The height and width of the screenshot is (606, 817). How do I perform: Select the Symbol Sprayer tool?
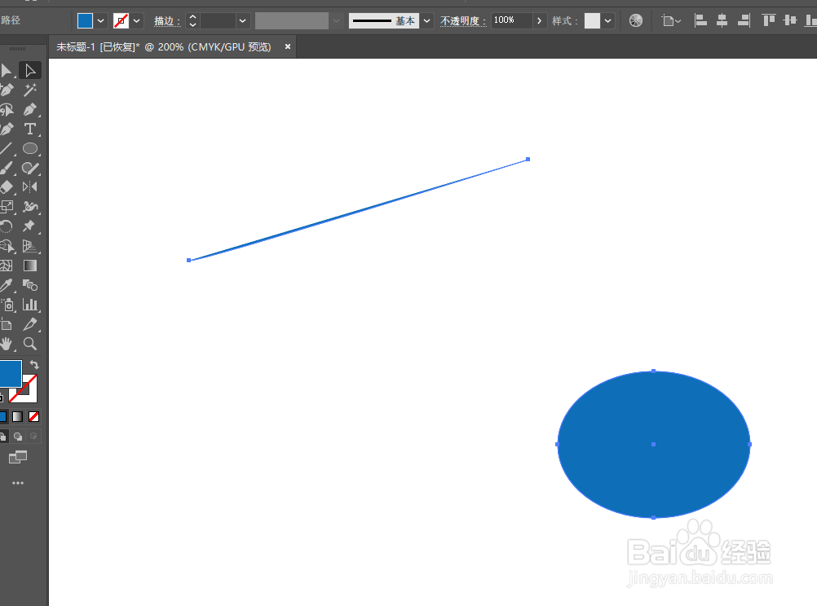coord(7,305)
